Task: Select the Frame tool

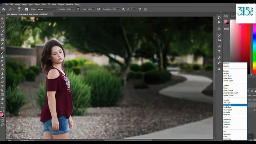Action: pos(2,40)
